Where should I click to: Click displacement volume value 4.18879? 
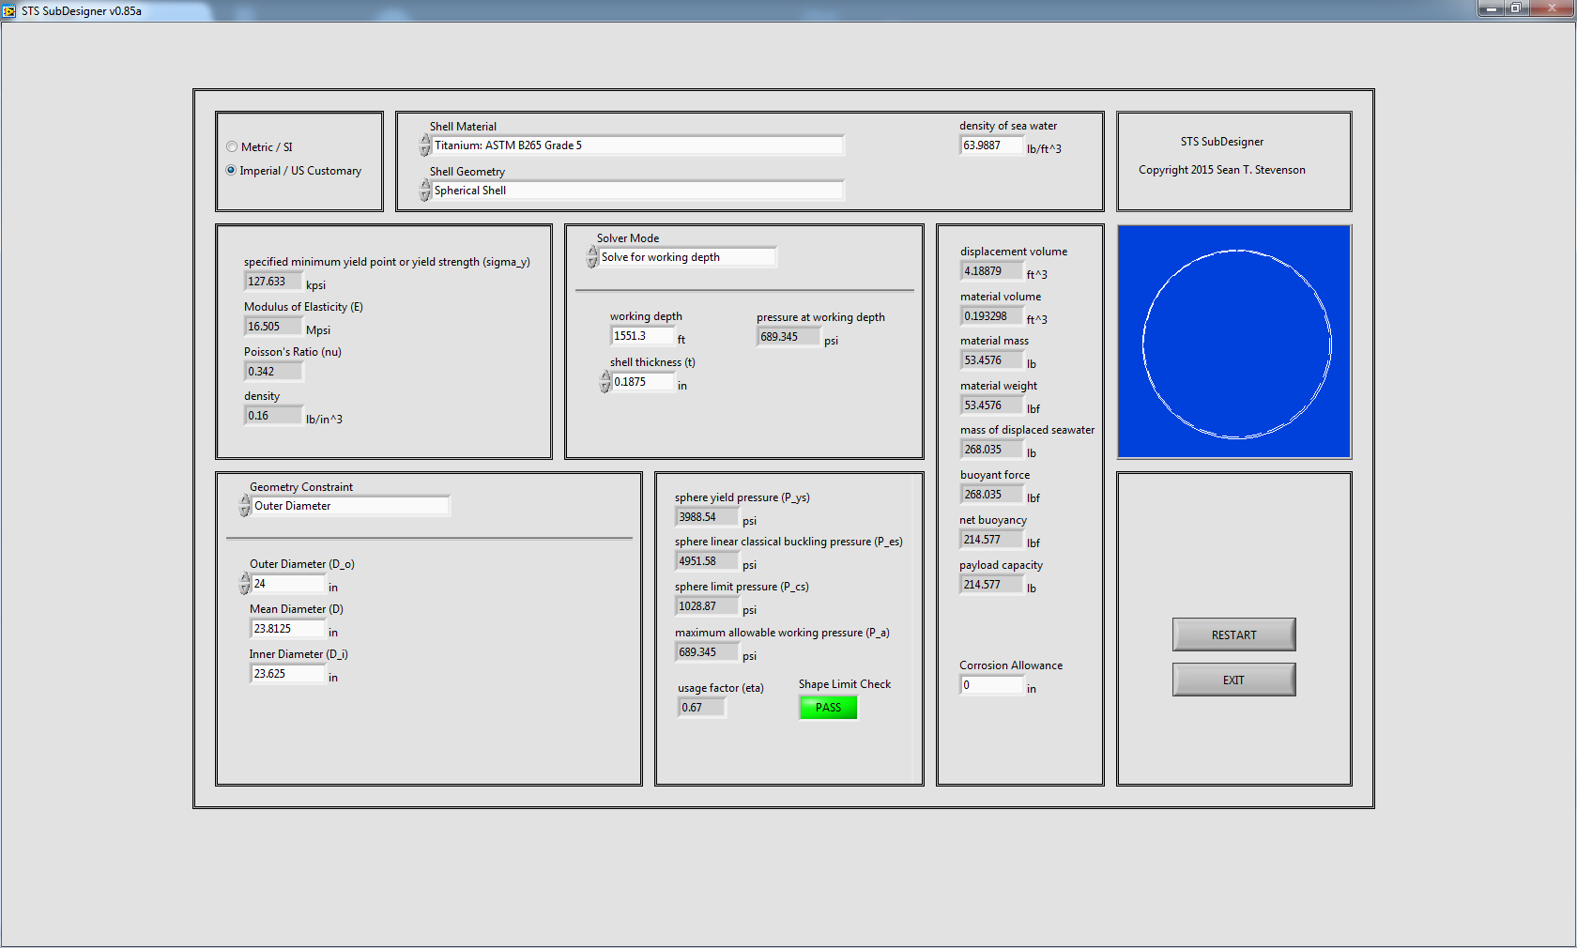coord(991,271)
